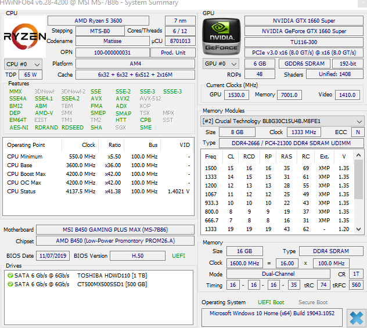
Task: Click the Unified: 1408 shaders field
Action: pyautogui.click(x=334, y=74)
